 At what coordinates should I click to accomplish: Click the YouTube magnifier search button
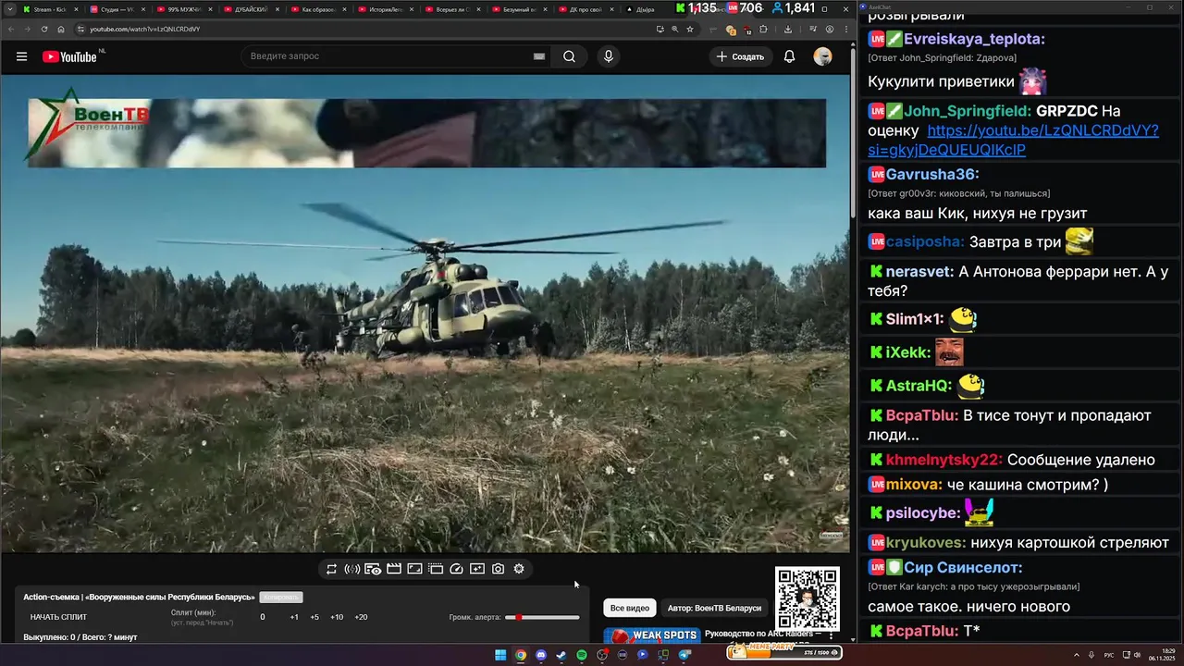point(569,56)
